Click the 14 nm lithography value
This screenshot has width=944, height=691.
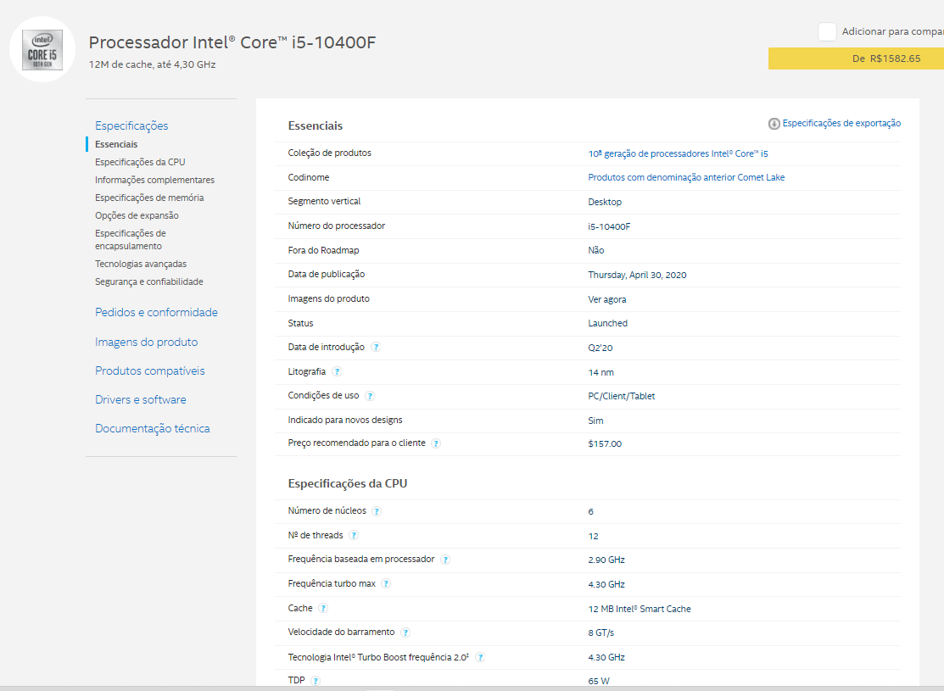[x=600, y=372]
